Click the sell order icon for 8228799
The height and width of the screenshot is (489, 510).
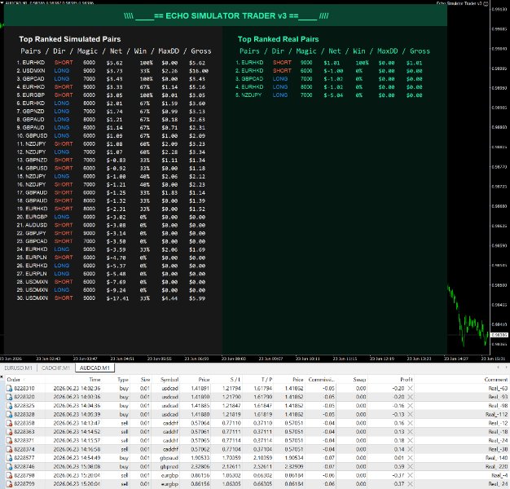[9, 484]
